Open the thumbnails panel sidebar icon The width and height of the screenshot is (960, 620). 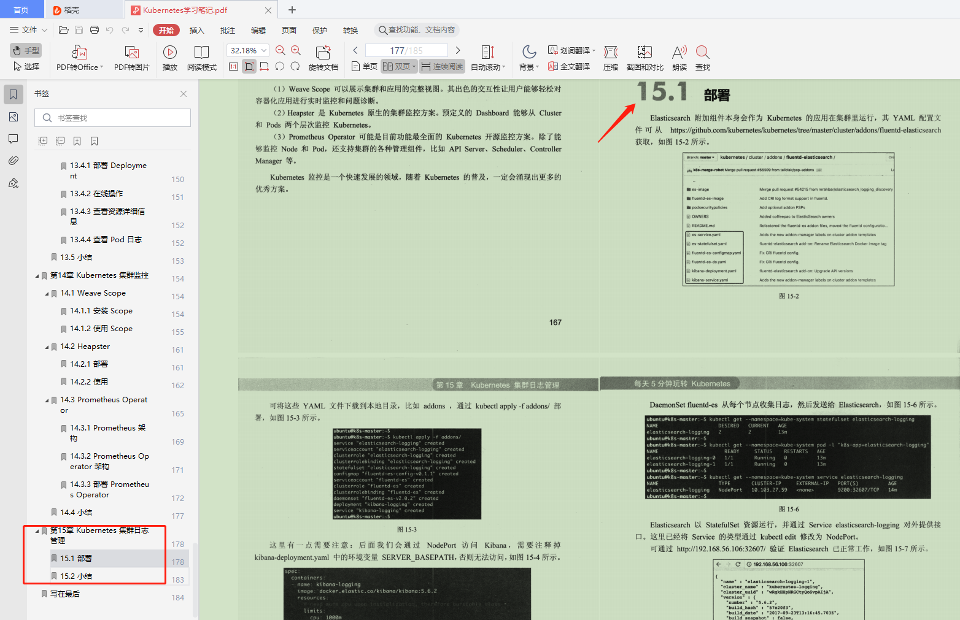coord(14,117)
